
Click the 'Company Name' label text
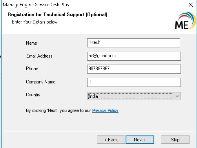pyautogui.click(x=41, y=82)
